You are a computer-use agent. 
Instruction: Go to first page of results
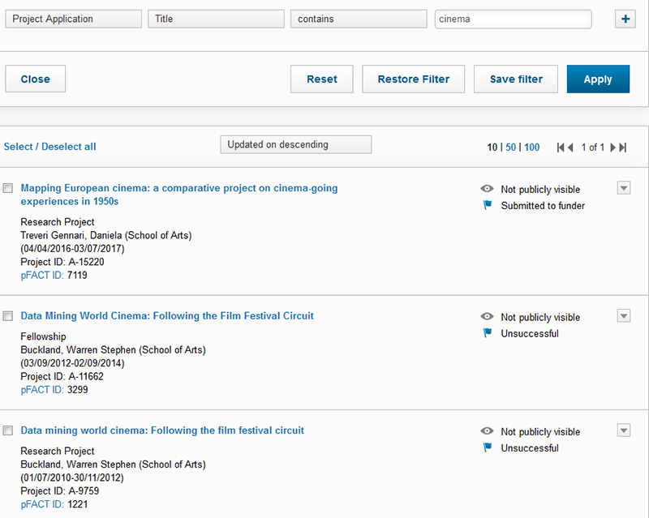561,148
